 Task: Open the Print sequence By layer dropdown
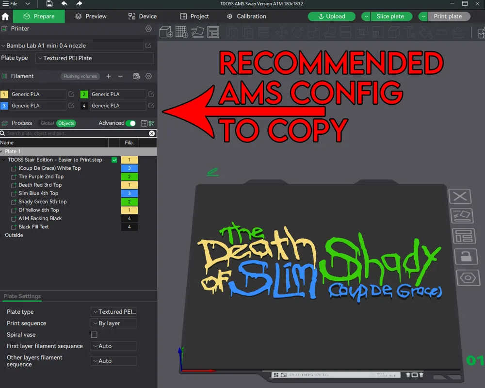pyautogui.click(x=113, y=323)
